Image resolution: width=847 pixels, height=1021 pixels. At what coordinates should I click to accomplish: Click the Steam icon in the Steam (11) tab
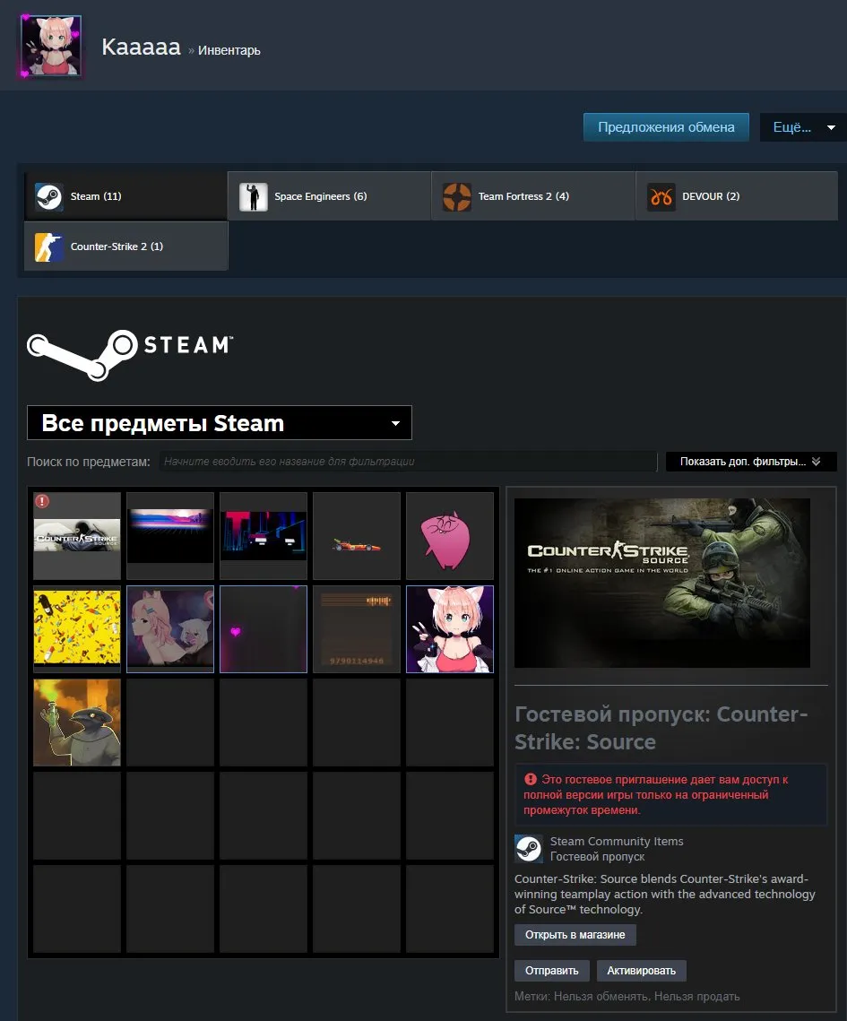48,196
